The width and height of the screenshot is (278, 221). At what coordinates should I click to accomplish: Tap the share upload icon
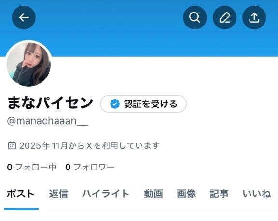254,17
